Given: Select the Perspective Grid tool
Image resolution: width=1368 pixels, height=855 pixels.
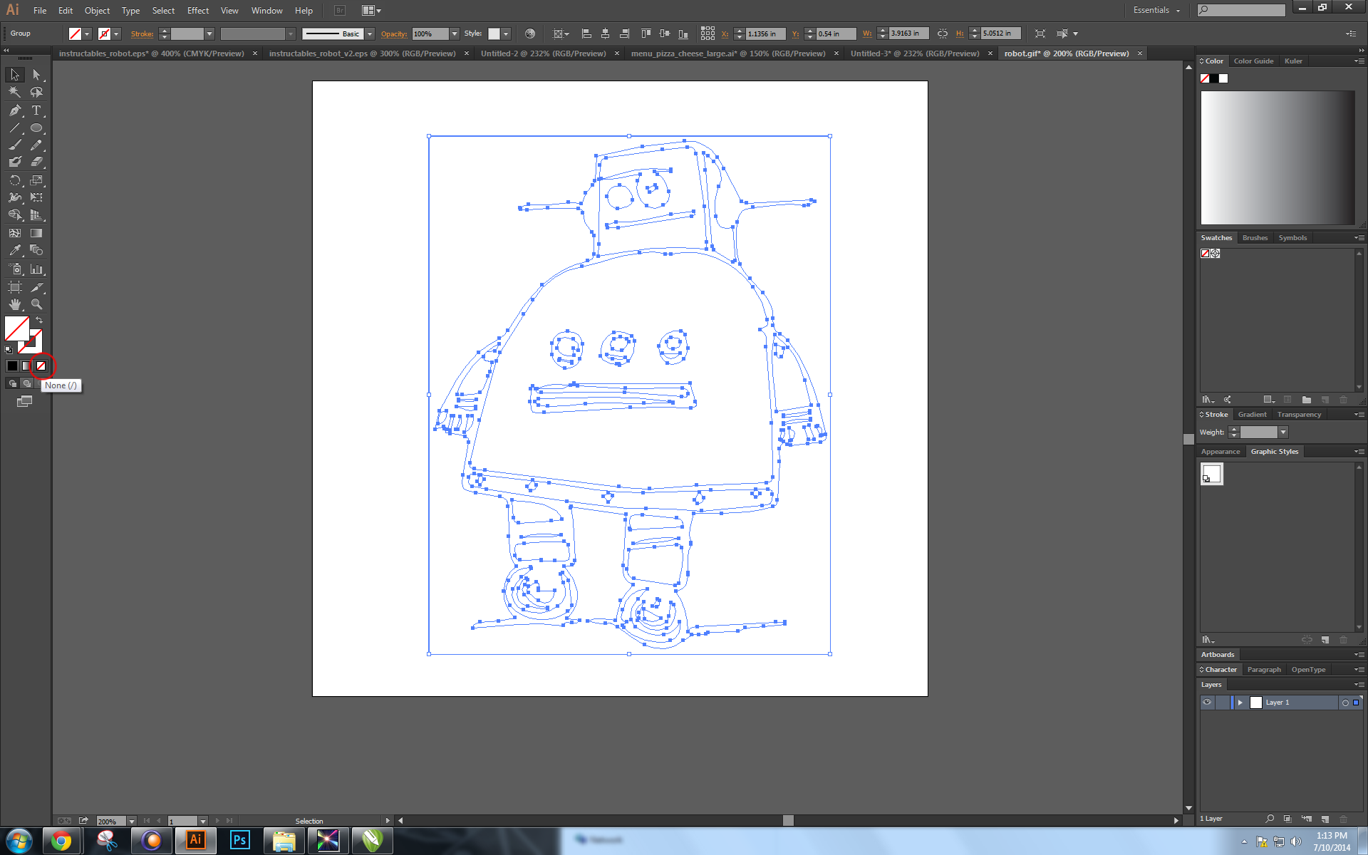Looking at the screenshot, I should [x=36, y=214].
